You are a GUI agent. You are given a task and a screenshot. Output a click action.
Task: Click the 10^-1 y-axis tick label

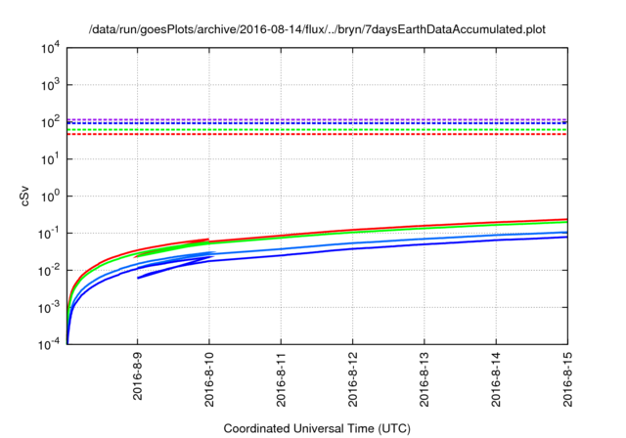pyautogui.click(x=49, y=234)
